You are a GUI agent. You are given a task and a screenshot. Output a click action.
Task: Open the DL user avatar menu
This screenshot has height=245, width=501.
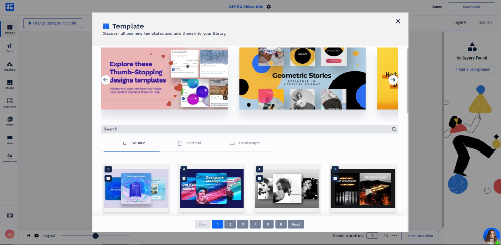pyautogui.click(x=9, y=234)
